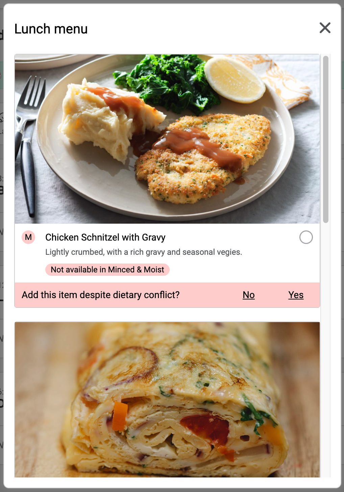Close the Lunch menu dialog

(325, 28)
